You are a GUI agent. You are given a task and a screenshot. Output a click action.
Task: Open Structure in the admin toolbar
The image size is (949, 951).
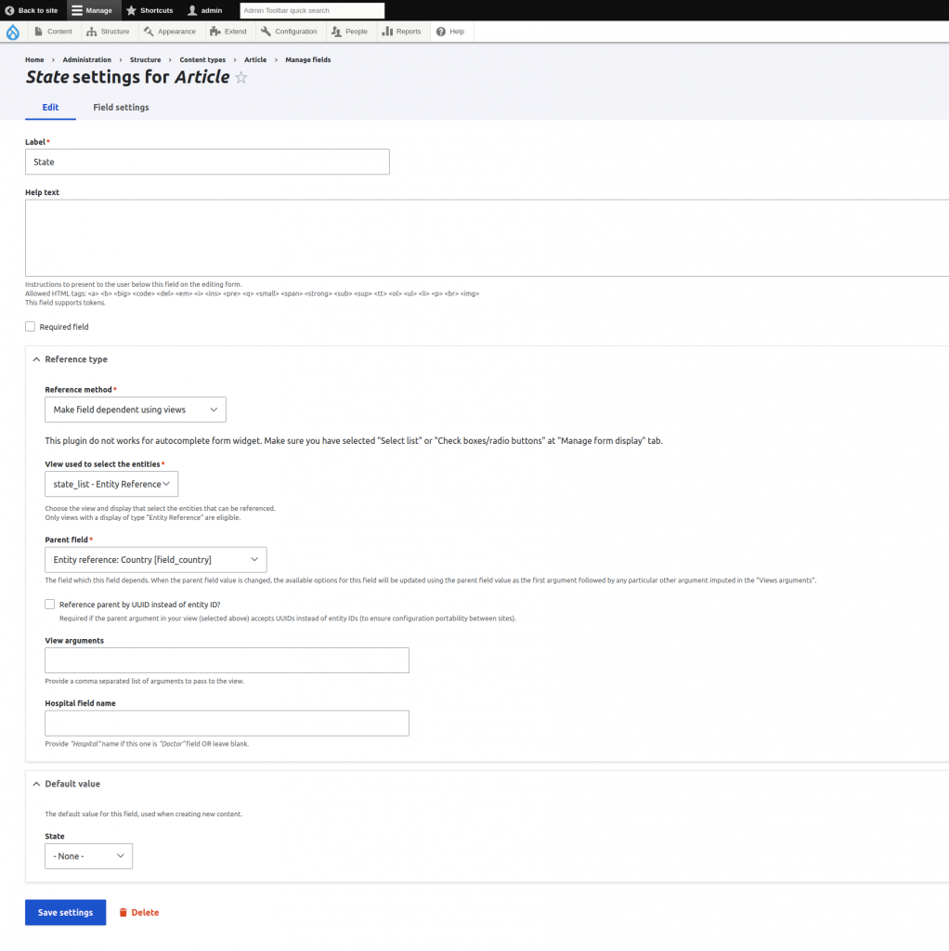[x=108, y=32]
